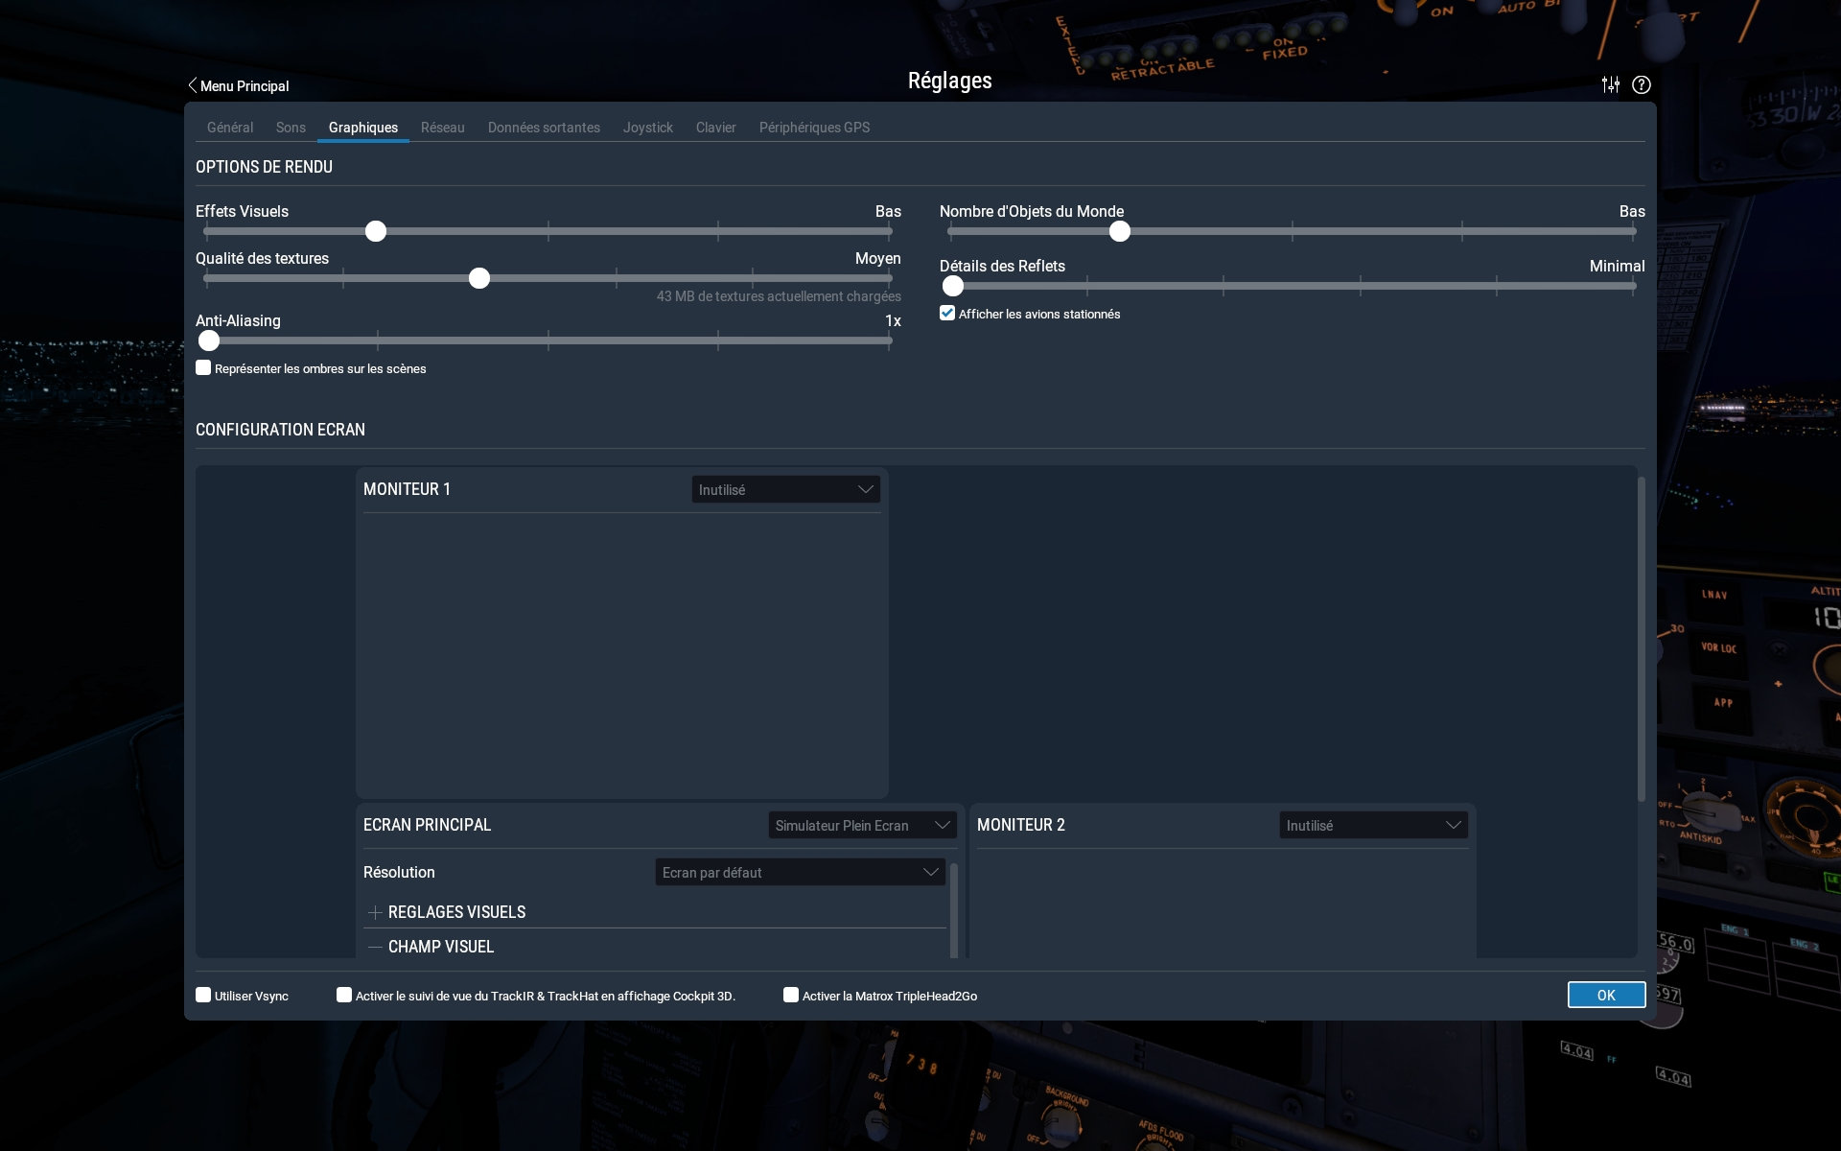Screen dimensions: 1841x1151
Task: Switch to the Joystick tab
Action: click(647, 128)
